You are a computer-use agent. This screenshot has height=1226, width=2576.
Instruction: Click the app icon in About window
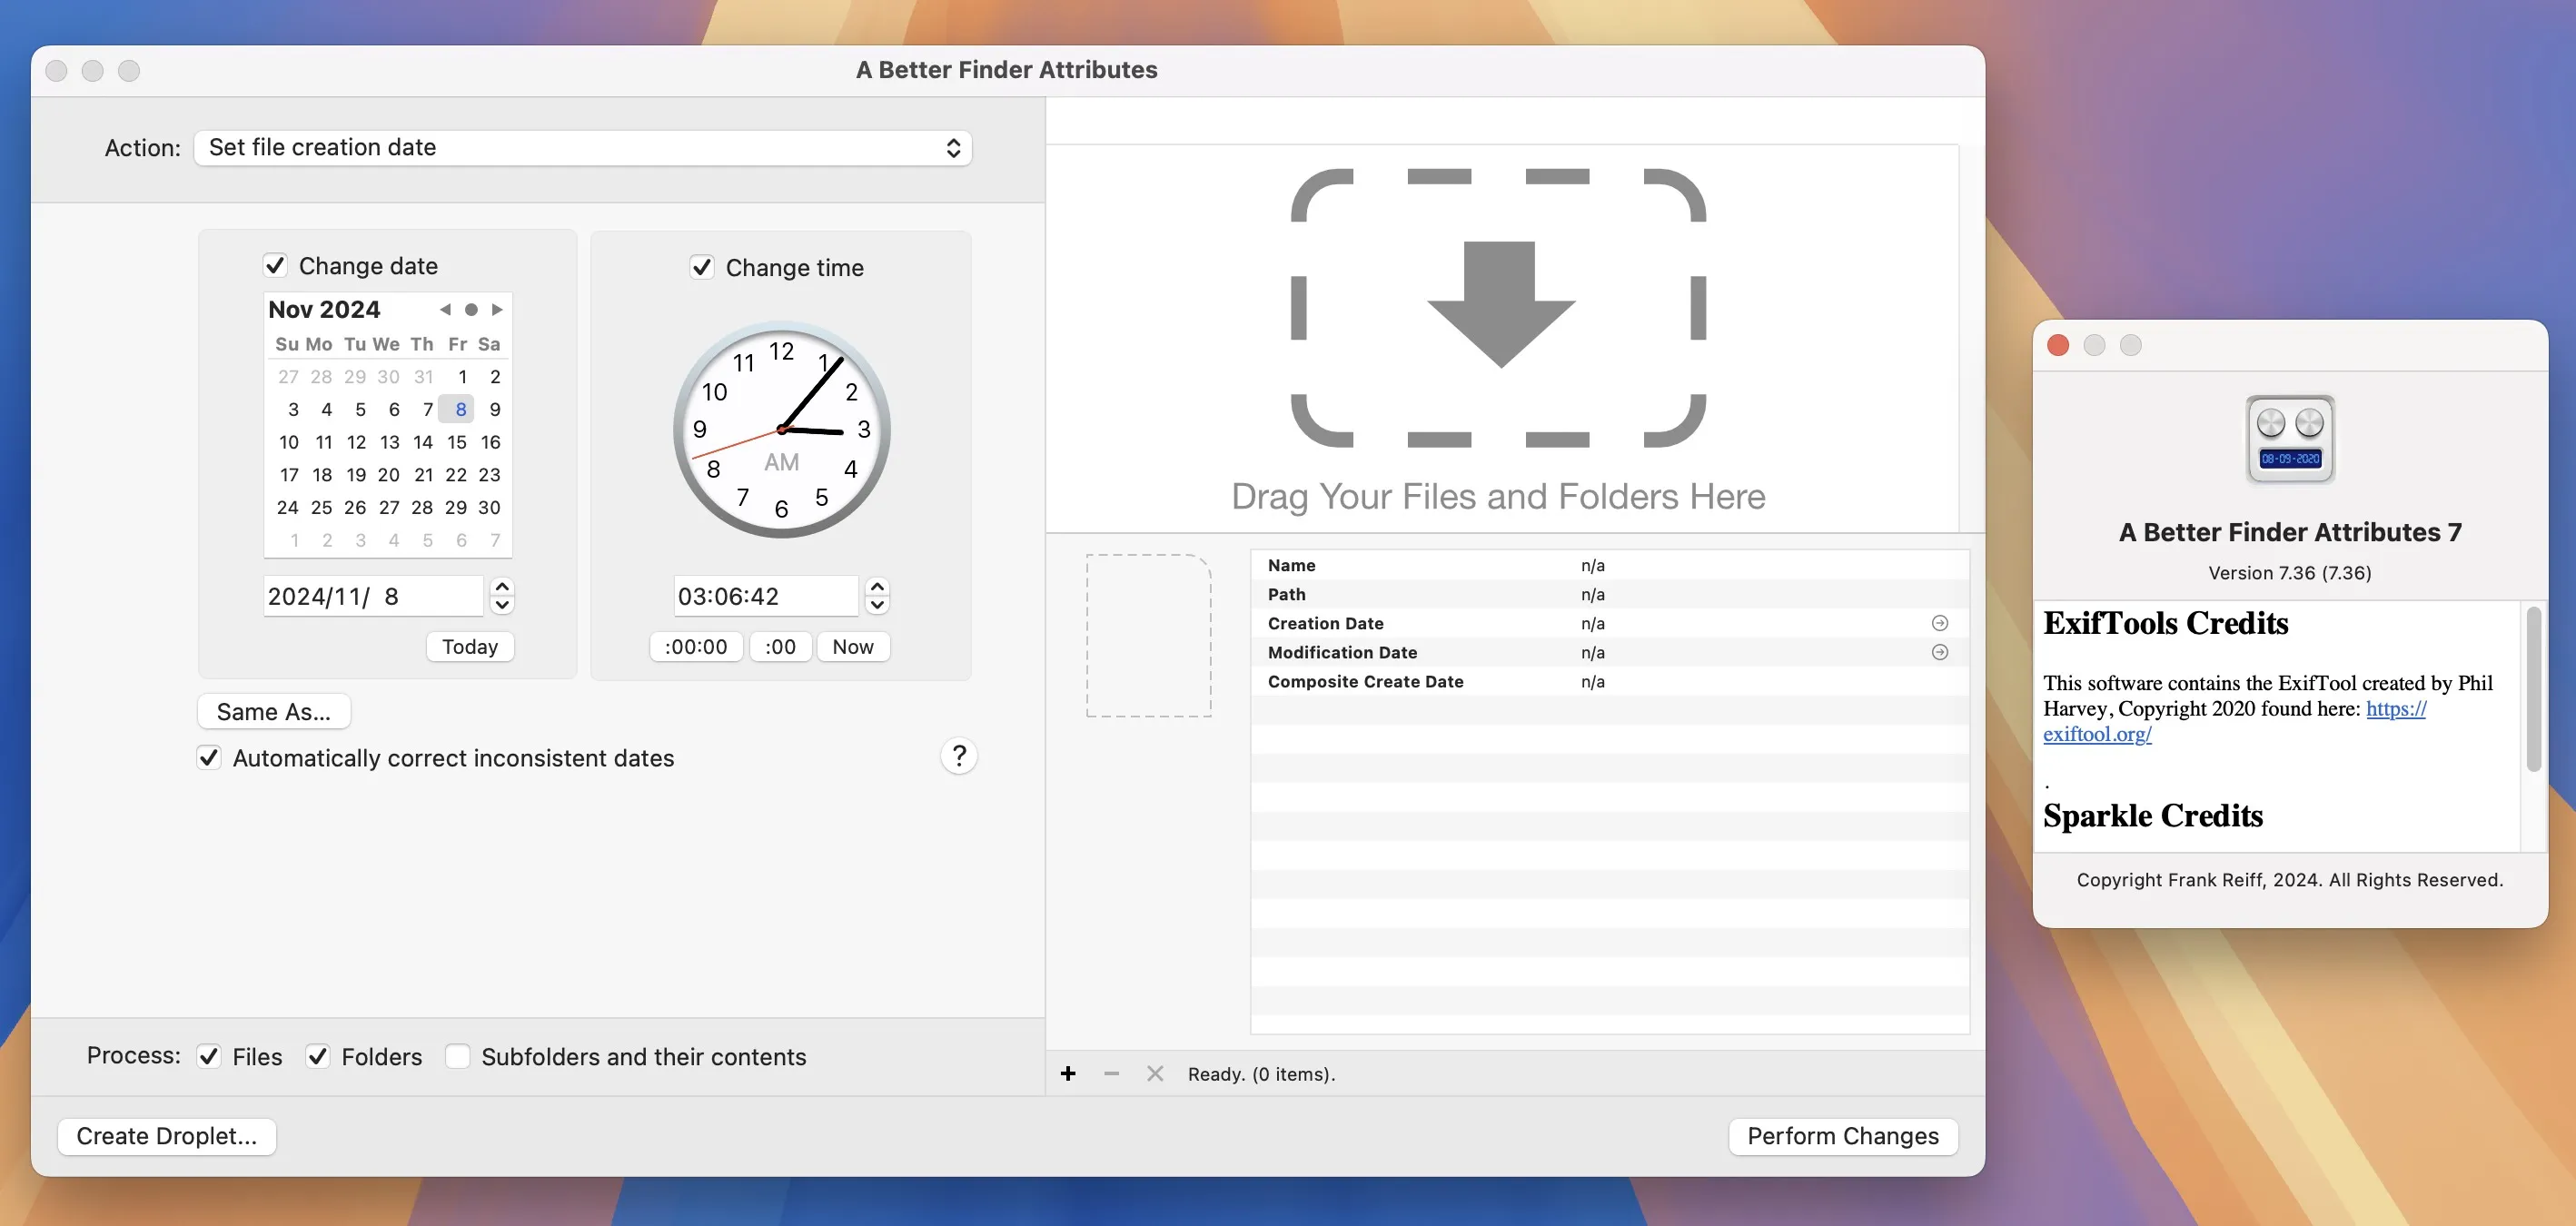pos(2290,439)
